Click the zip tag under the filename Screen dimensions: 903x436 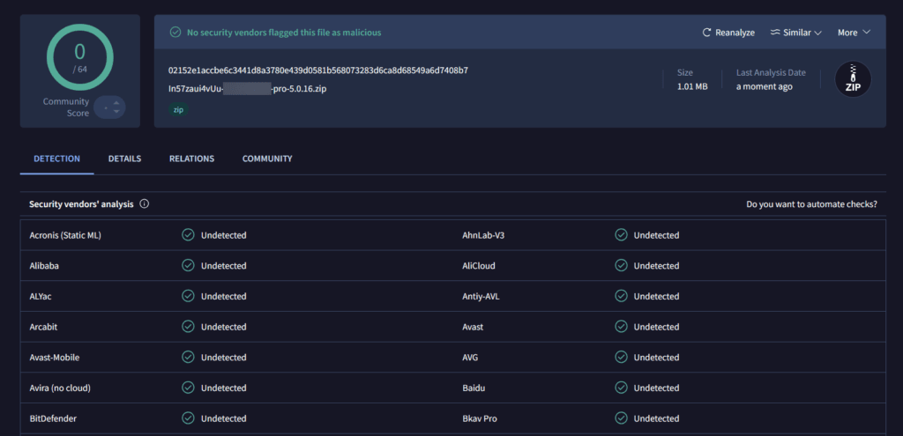[x=179, y=110]
